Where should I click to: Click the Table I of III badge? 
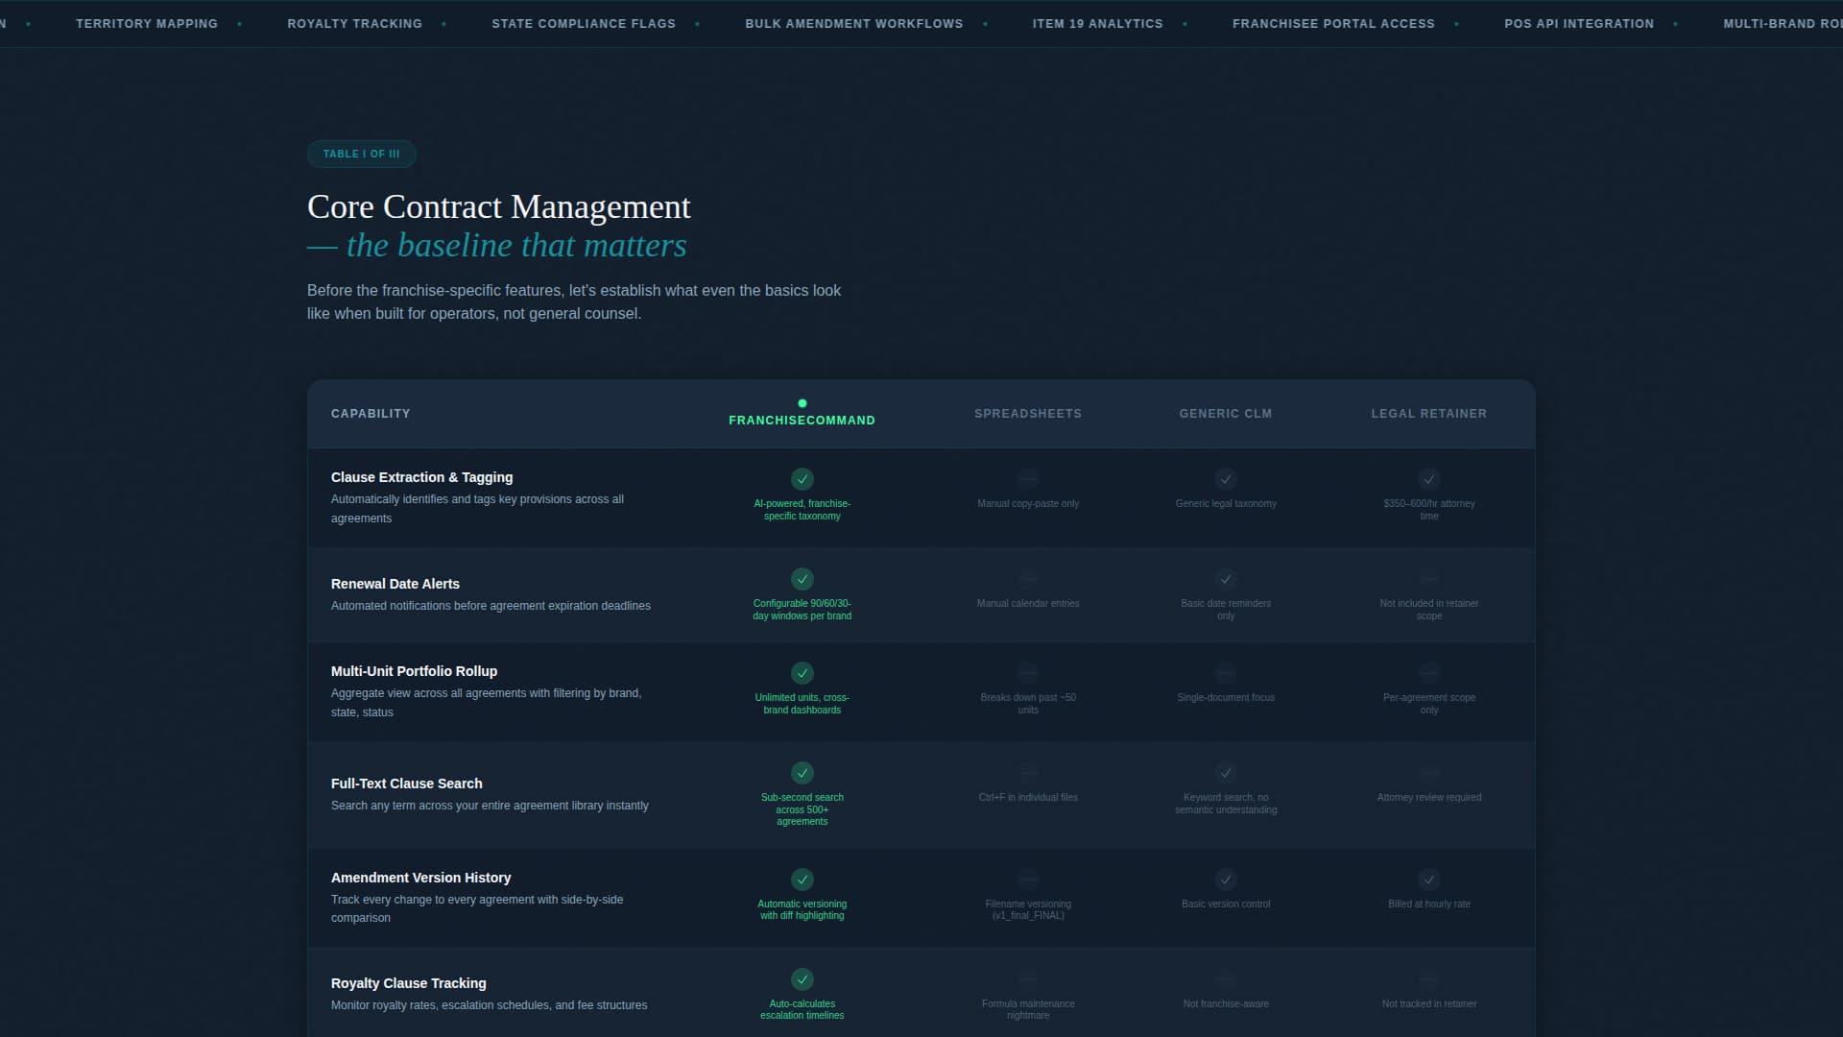tap(361, 154)
